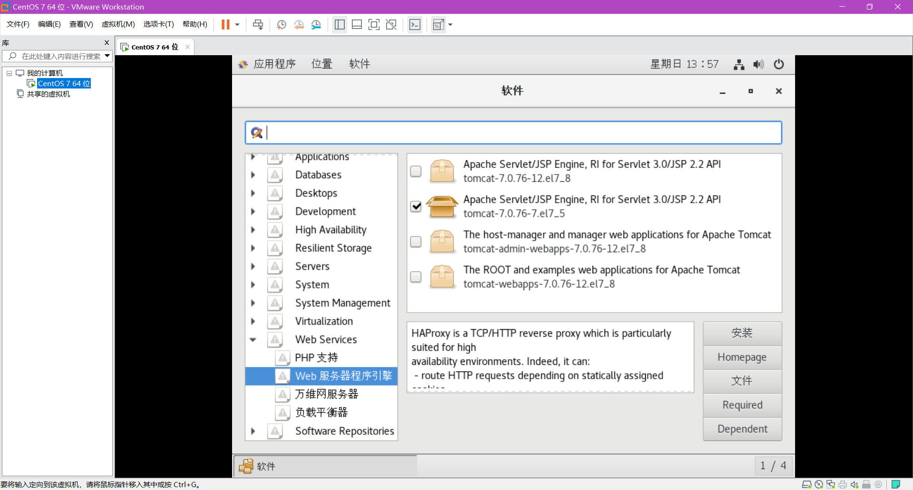Uncheck the installed tomcat-7.0.76-7.el7_5 package

point(417,206)
